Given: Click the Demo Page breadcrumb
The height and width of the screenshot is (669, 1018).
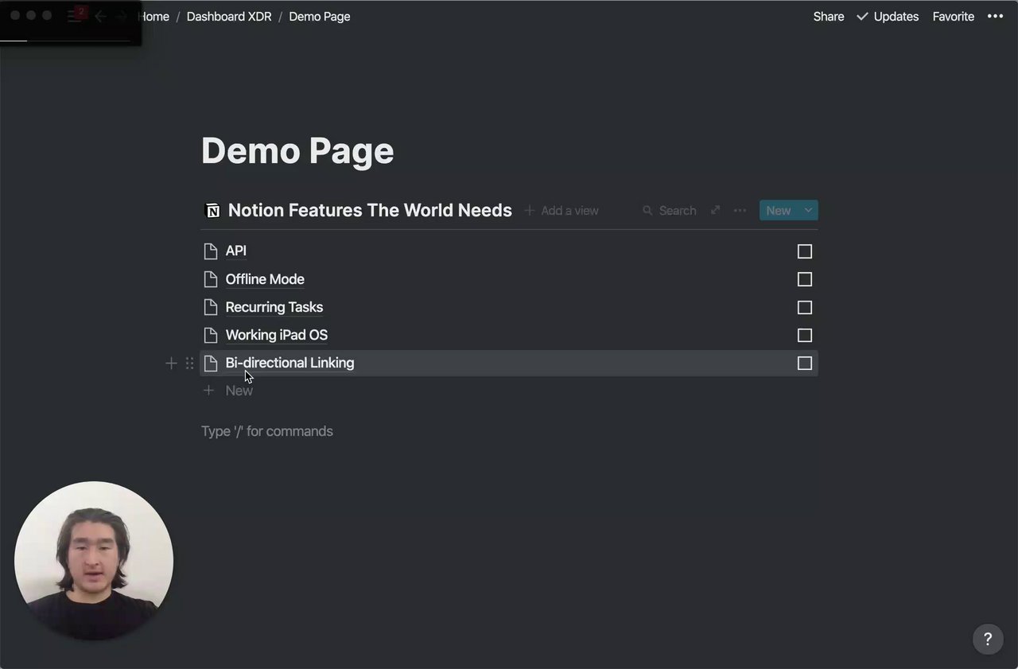Looking at the screenshot, I should 320,16.
